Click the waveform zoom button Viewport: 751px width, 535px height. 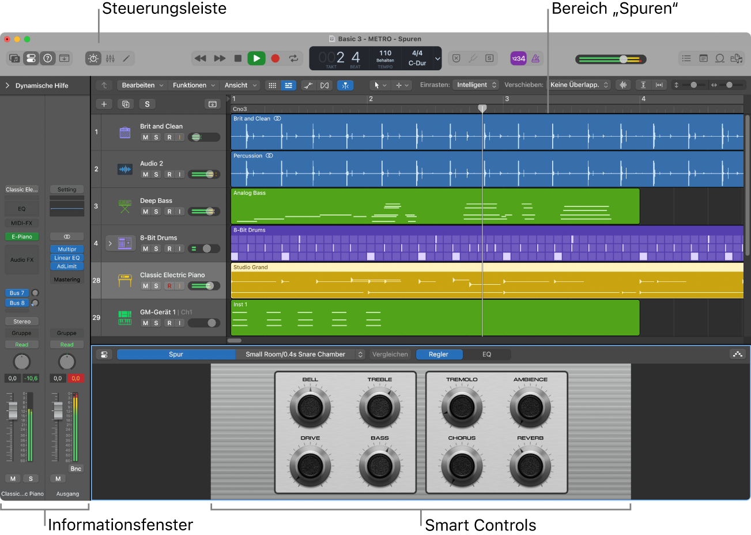[x=623, y=85]
